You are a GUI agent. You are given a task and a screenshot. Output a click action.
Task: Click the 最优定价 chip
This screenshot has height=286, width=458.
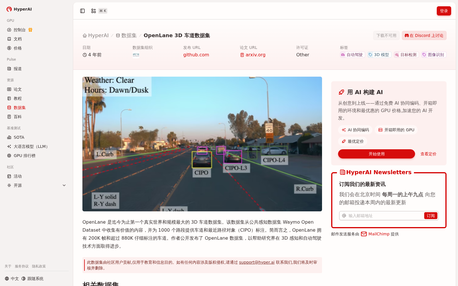pos(353,141)
